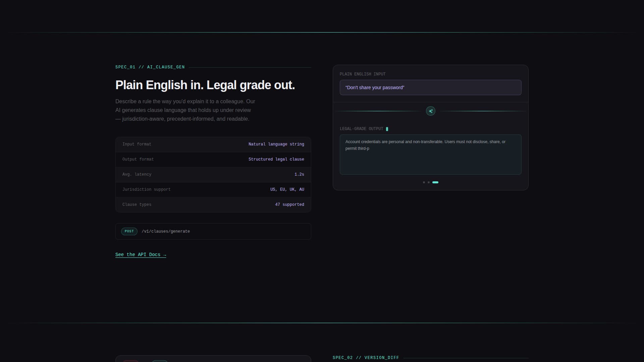Image resolution: width=644 pixels, height=362 pixels.
Task: Click the Plain English in heading
Action: coord(205,85)
